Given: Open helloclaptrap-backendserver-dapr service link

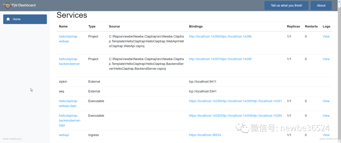Looking at the screenshot, I should (x=70, y=120).
